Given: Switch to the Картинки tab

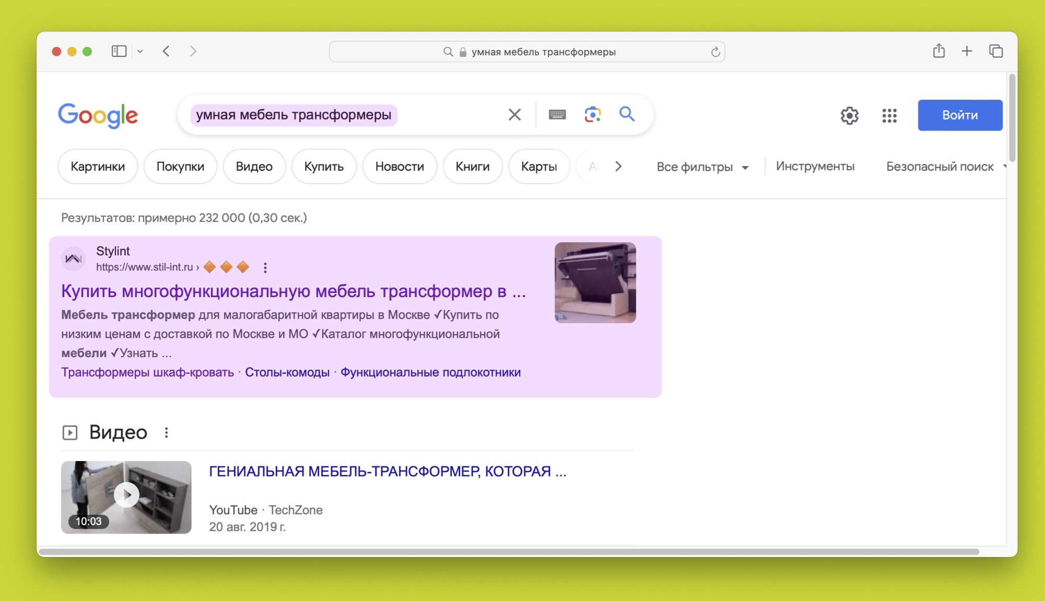Looking at the screenshot, I should point(98,167).
